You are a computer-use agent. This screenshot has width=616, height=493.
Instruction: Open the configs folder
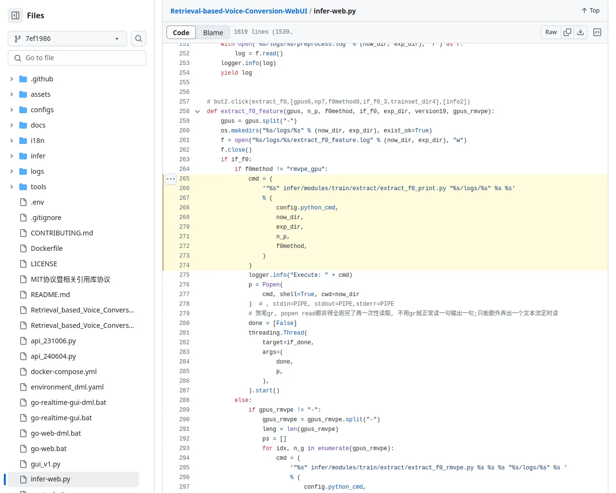(x=42, y=110)
